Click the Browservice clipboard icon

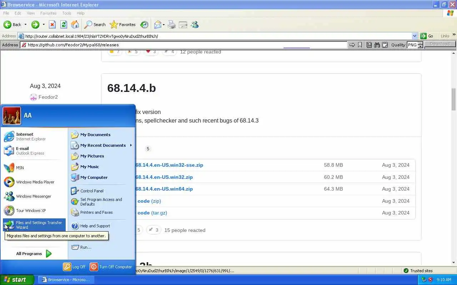[x=385, y=45]
